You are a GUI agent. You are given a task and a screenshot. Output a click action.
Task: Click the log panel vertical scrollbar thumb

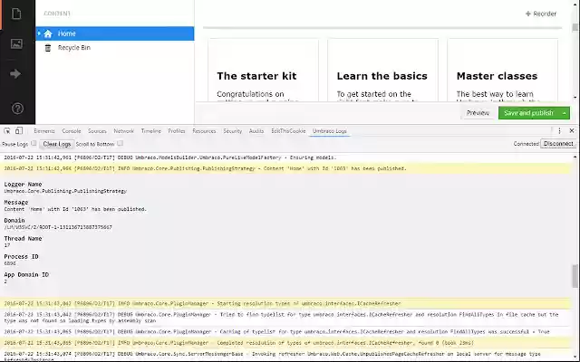point(575,275)
